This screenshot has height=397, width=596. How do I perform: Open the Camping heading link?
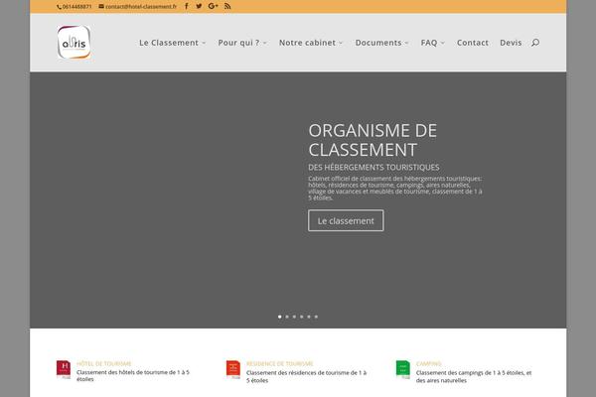click(429, 363)
